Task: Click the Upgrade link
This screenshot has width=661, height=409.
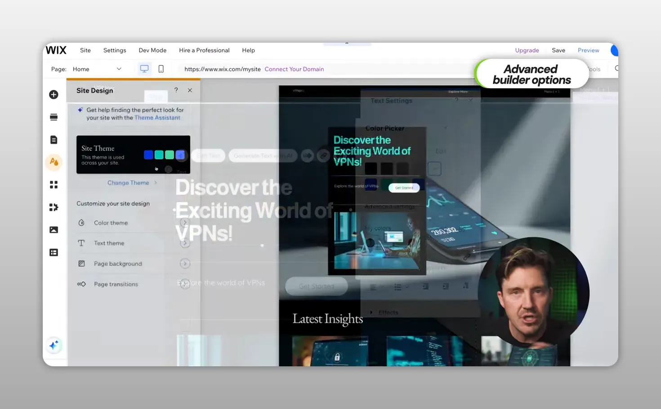Action: pos(527,50)
